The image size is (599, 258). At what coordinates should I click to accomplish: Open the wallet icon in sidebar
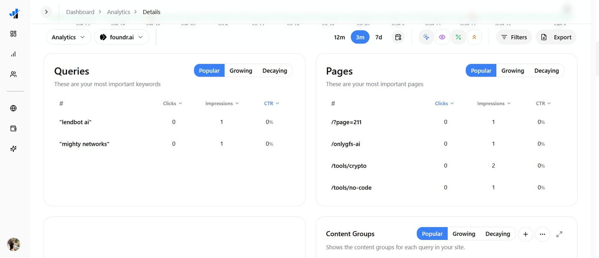click(x=13, y=128)
